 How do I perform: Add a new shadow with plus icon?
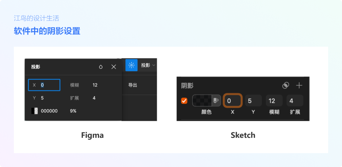299,85
